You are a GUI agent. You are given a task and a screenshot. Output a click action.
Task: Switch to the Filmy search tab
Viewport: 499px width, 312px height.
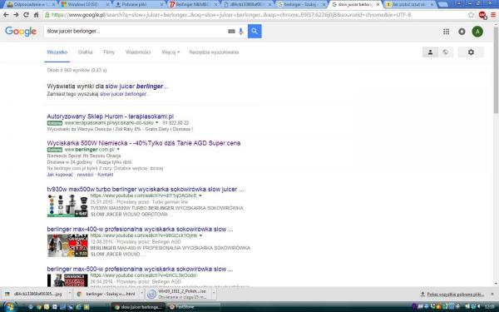pos(109,52)
